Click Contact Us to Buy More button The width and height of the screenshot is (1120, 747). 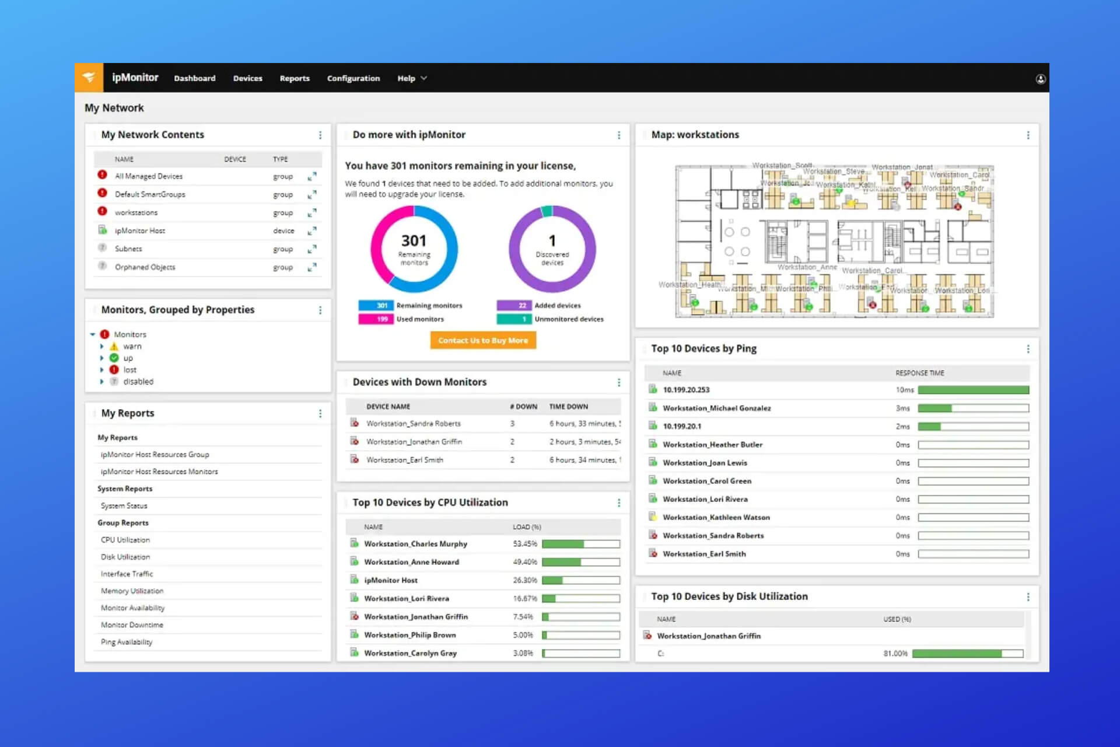[x=483, y=340]
